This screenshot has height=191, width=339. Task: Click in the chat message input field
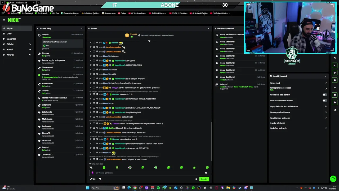[149, 173]
